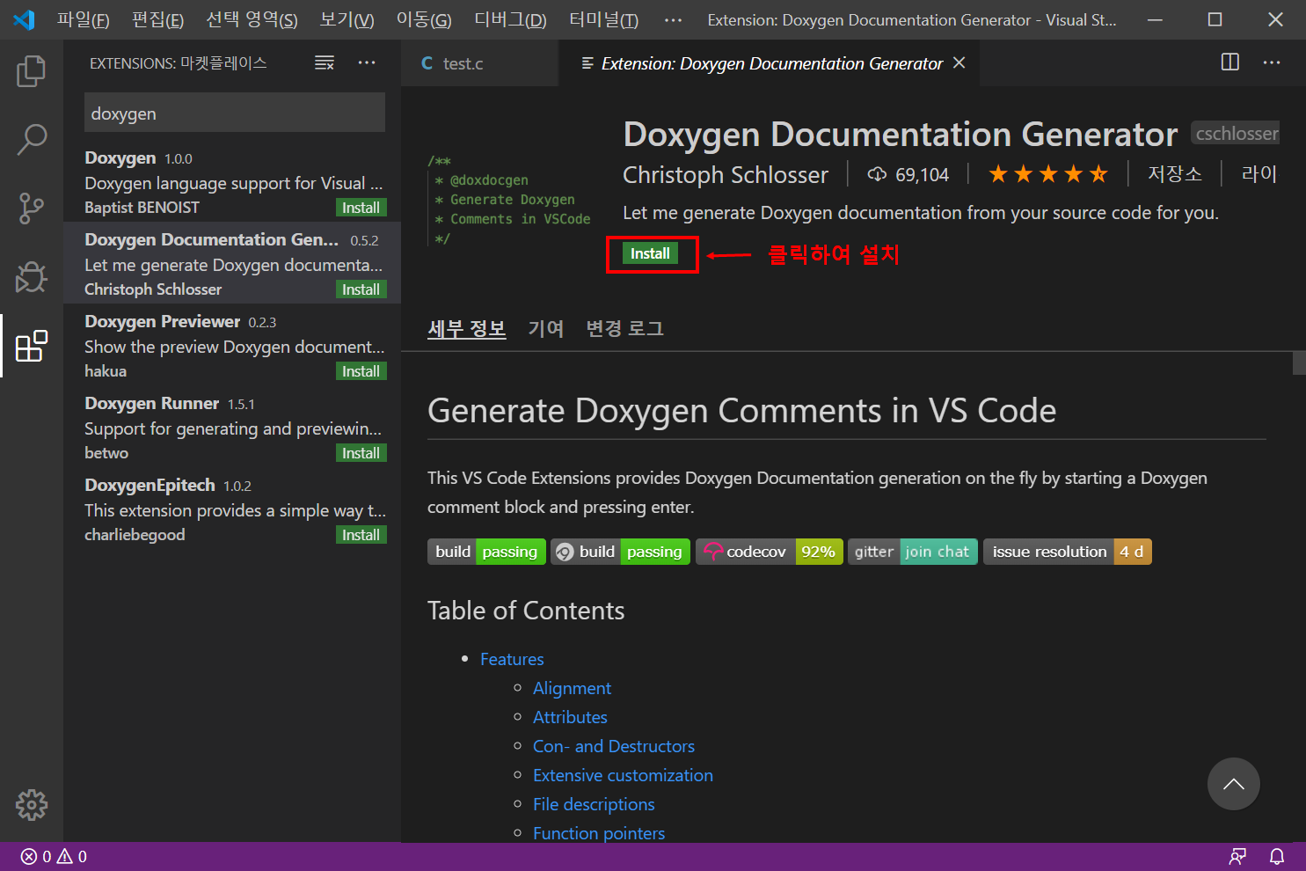
Task: Click the star rating of the extension
Action: coord(1047,174)
